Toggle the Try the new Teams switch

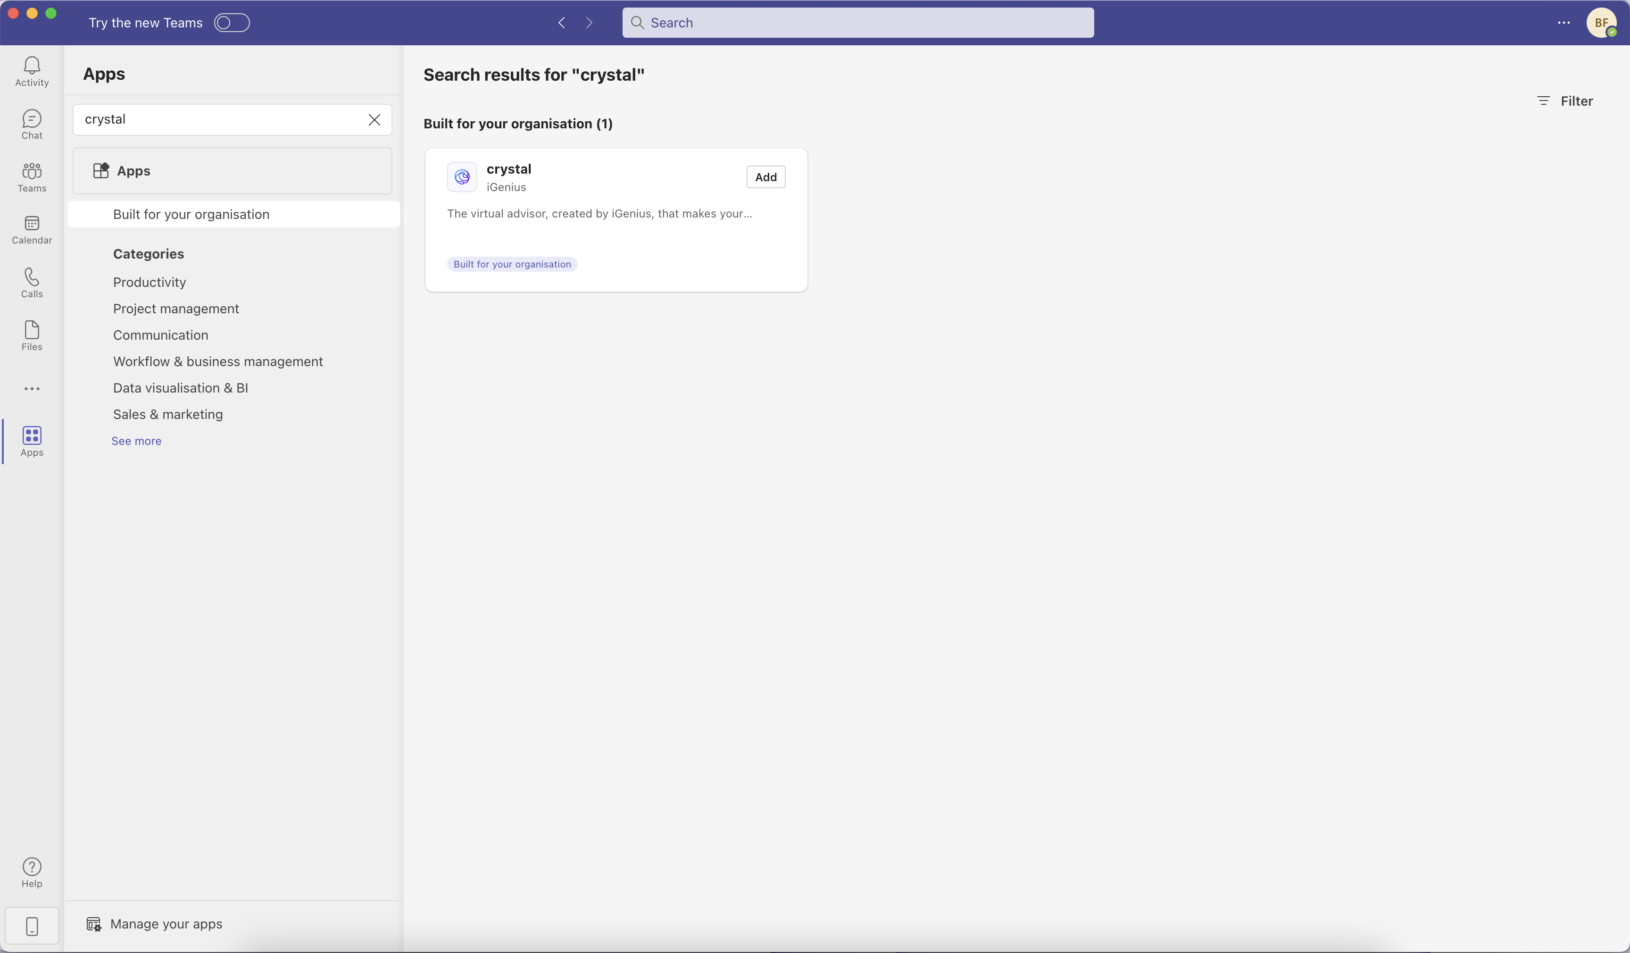point(232,23)
